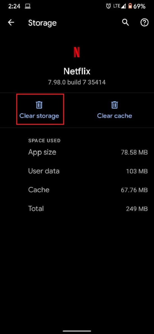The width and height of the screenshot is (154, 334).
Task: Tap trash icon above Clear storage
Action: pos(39,105)
